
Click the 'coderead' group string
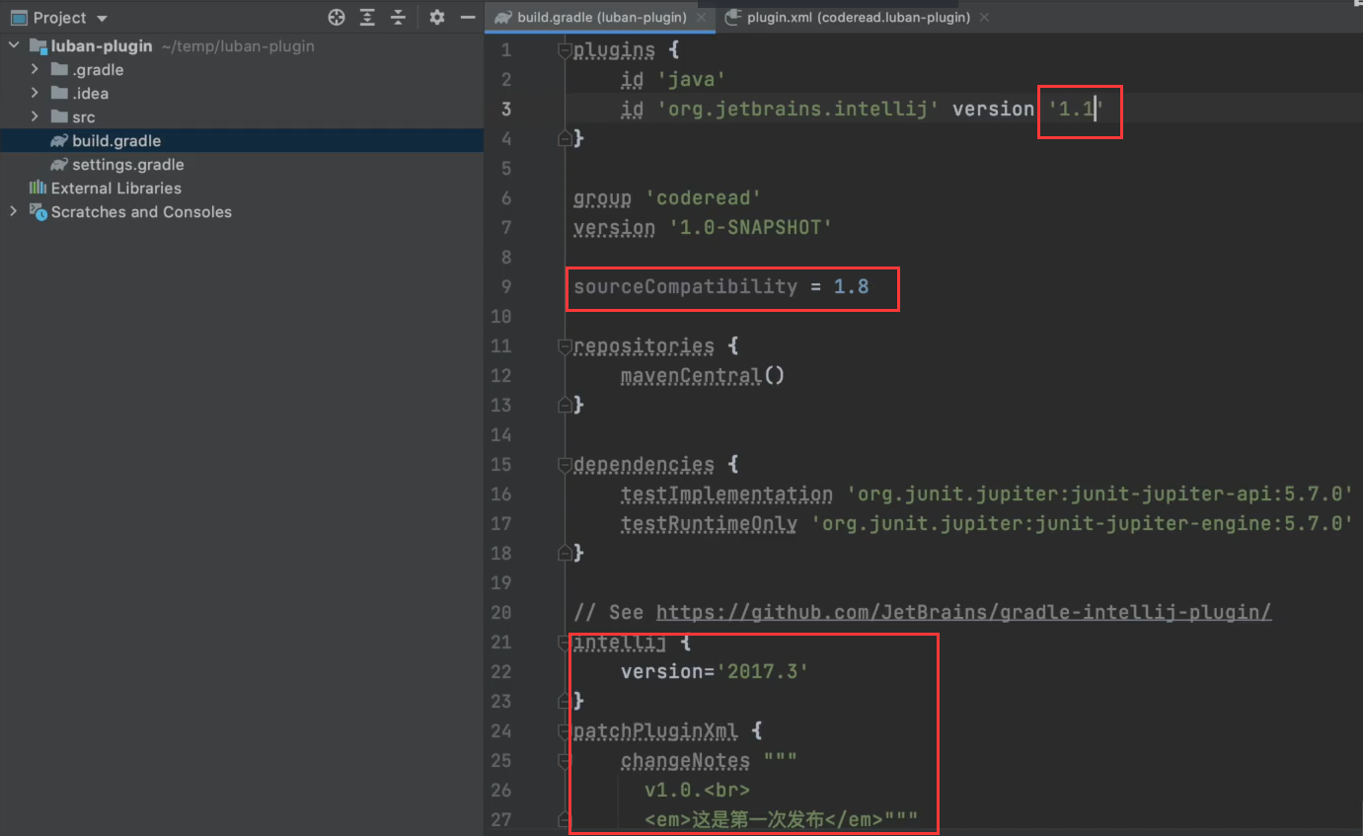click(x=704, y=197)
